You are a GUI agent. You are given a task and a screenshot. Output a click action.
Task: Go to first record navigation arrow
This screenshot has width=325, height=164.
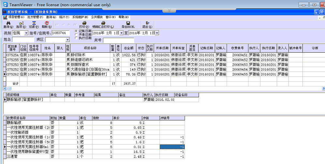57,25
